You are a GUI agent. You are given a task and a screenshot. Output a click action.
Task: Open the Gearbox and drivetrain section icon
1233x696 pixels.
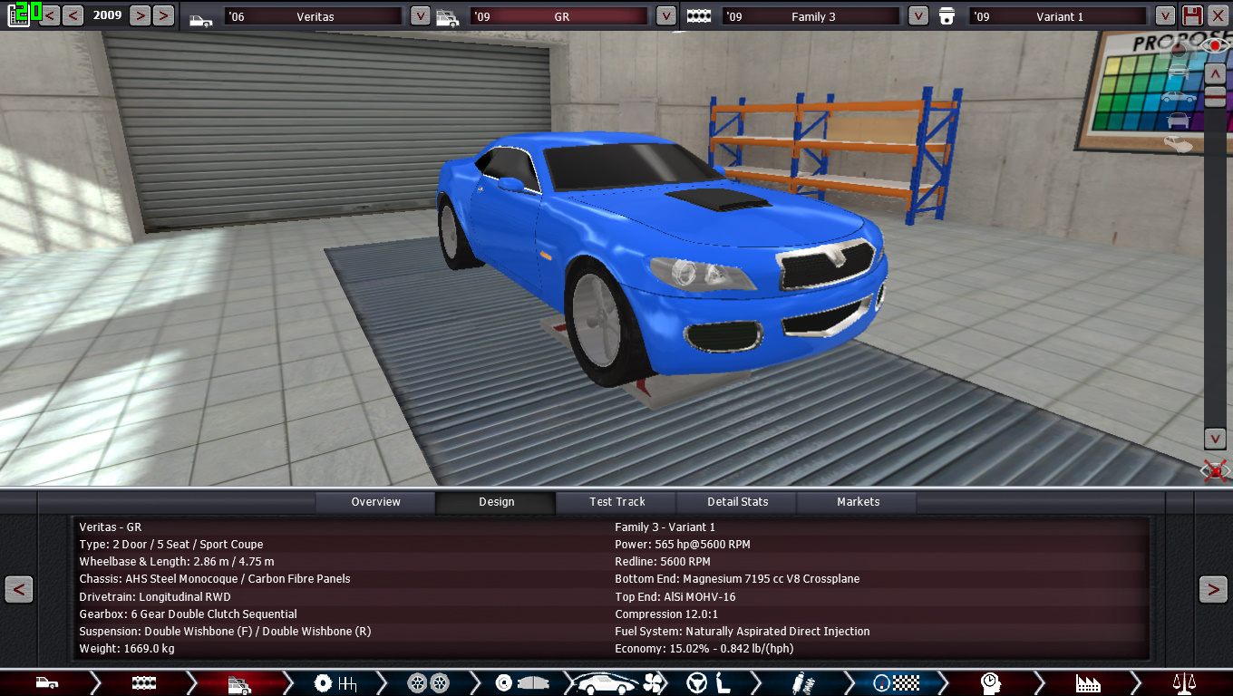point(335,683)
